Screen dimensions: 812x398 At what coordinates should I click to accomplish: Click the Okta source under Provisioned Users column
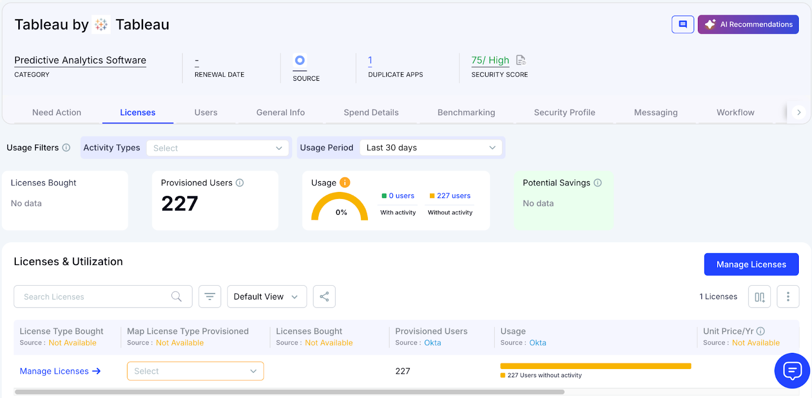coord(433,343)
